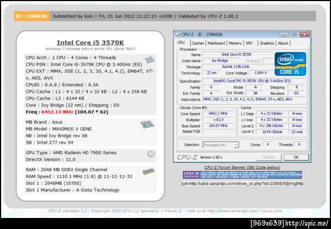Screen dimensions: 331x229
Task: Click the Threads count field
Action: [x=299, y=145]
